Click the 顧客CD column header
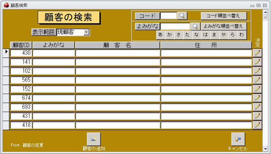Image resolution: width=271 pixels, height=154 pixels. click(21, 45)
